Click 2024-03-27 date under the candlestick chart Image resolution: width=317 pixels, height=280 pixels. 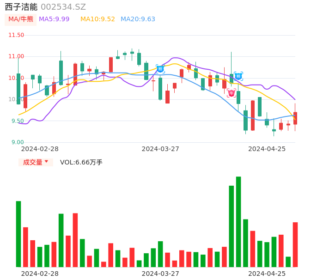(160, 149)
